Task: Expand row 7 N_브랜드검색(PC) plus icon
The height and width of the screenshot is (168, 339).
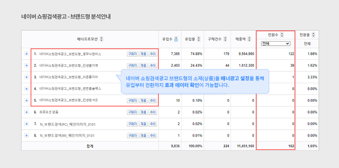Action: pyautogui.click(x=26, y=124)
